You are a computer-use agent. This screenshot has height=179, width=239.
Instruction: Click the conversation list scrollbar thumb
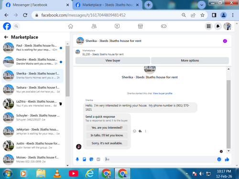[67, 71]
